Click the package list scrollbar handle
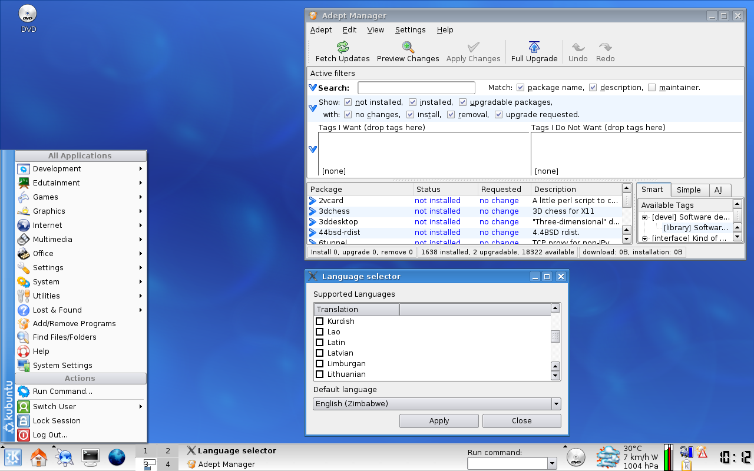754x471 pixels. pyautogui.click(x=626, y=200)
